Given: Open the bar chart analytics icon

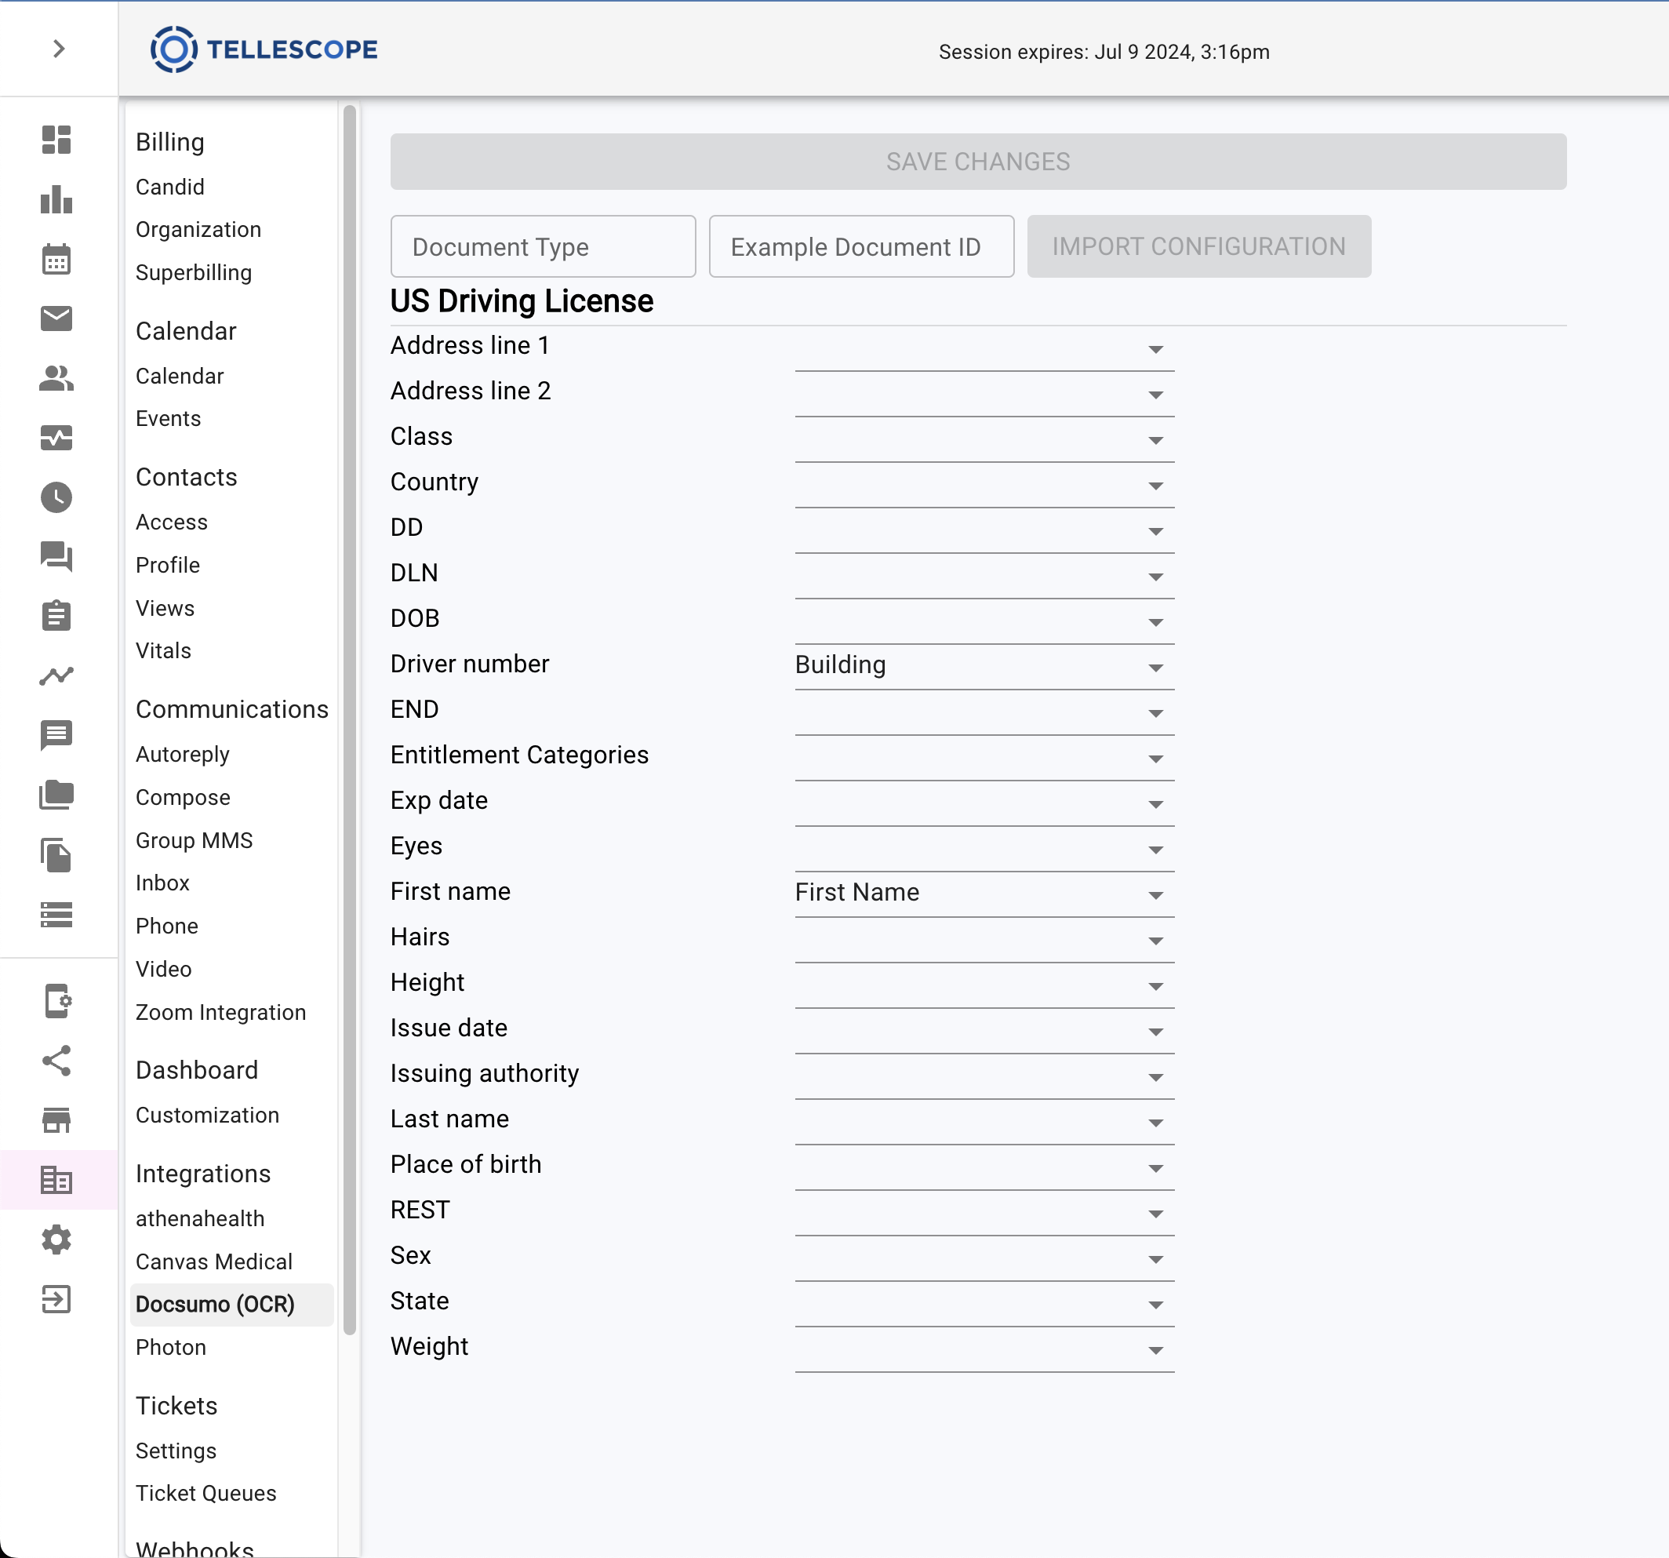Looking at the screenshot, I should (56, 199).
